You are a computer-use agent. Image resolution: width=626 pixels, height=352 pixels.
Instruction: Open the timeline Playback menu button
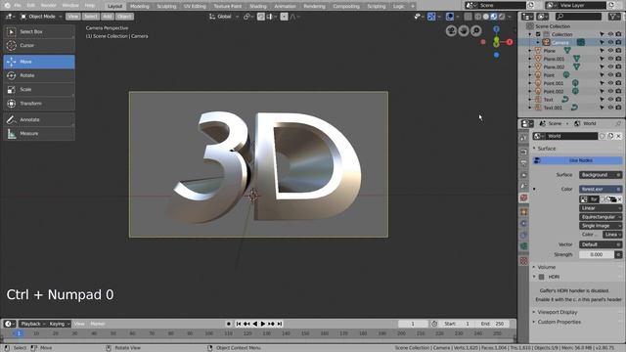point(33,324)
